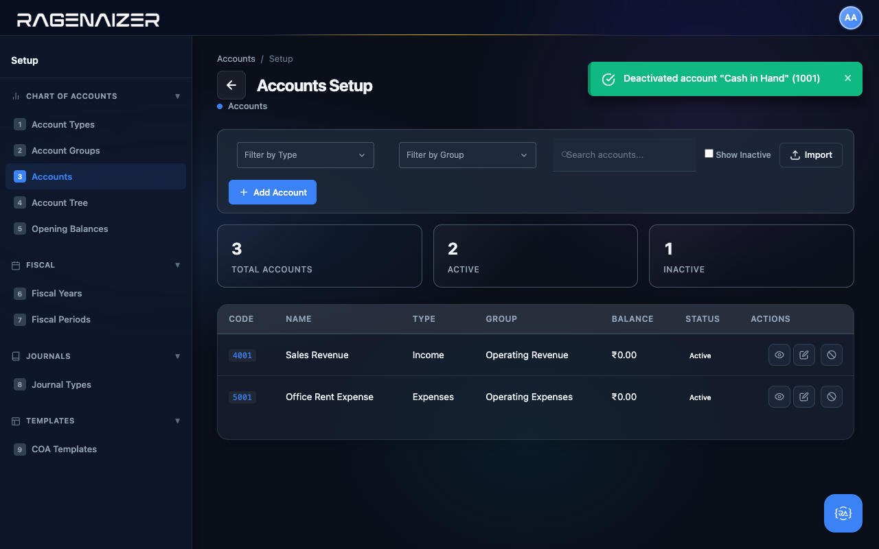The image size is (879, 549).
Task: Click account code 5001
Action: pyautogui.click(x=242, y=397)
